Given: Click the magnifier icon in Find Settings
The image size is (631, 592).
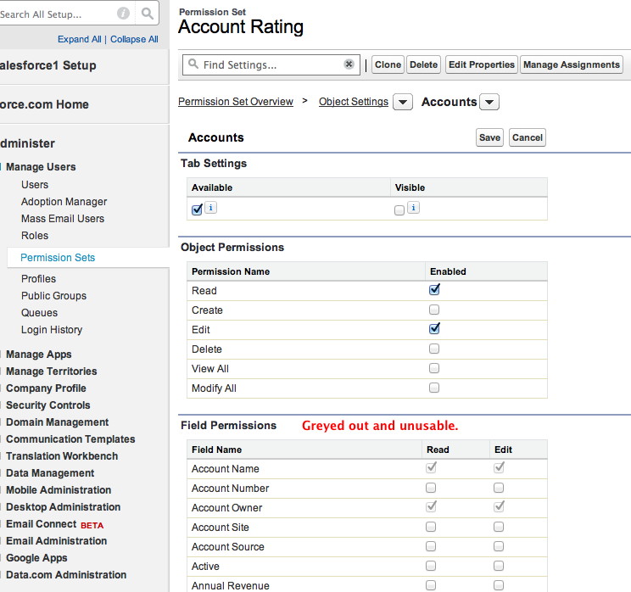Looking at the screenshot, I should (x=193, y=64).
